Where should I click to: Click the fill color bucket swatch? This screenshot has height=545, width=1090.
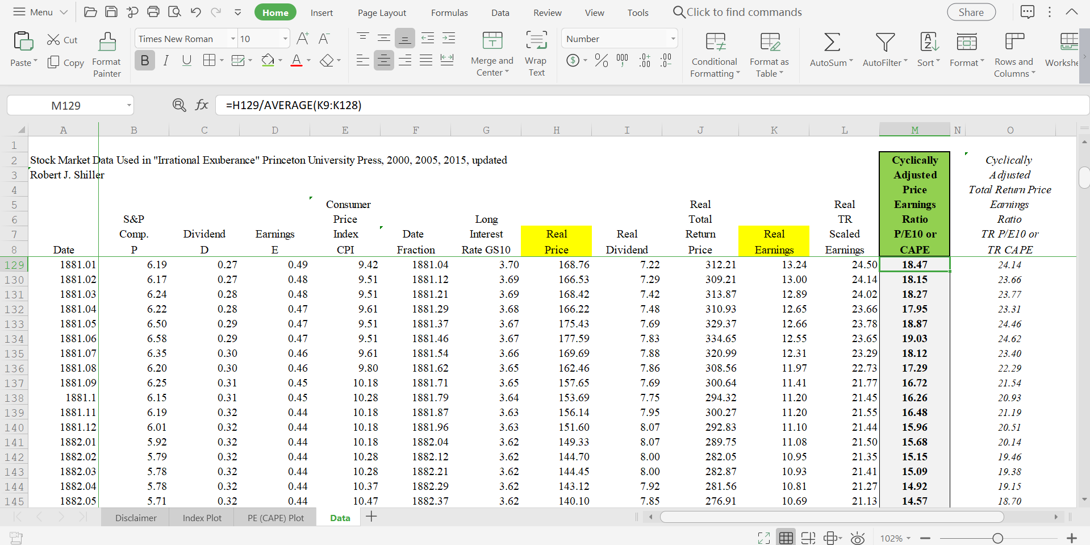point(268,60)
